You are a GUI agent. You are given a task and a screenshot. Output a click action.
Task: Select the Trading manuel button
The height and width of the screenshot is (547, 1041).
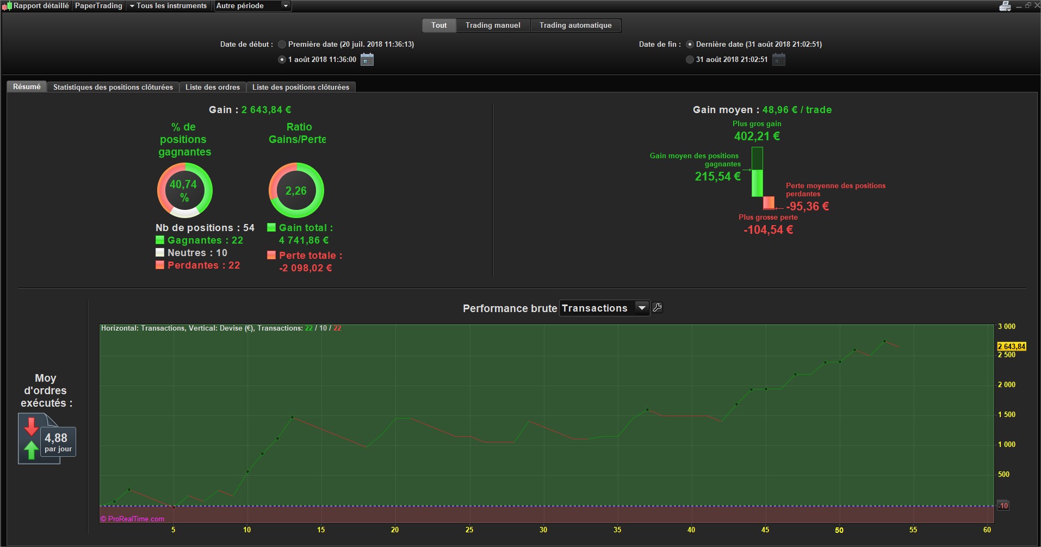pyautogui.click(x=493, y=26)
